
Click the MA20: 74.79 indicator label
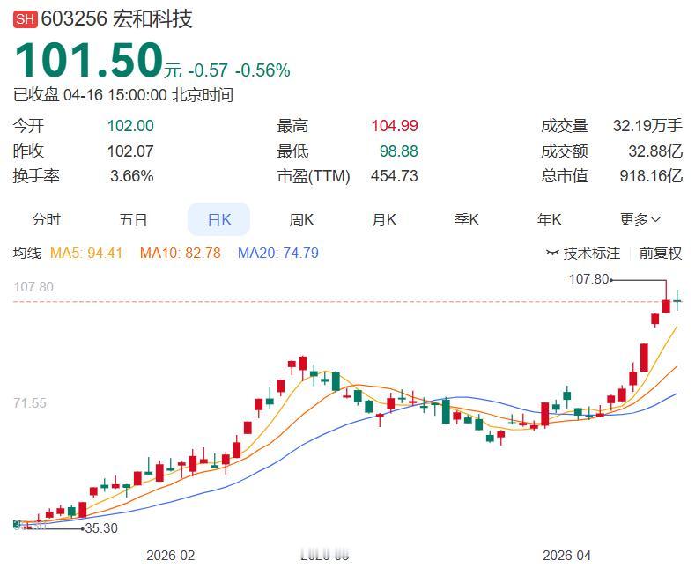pyautogui.click(x=277, y=253)
